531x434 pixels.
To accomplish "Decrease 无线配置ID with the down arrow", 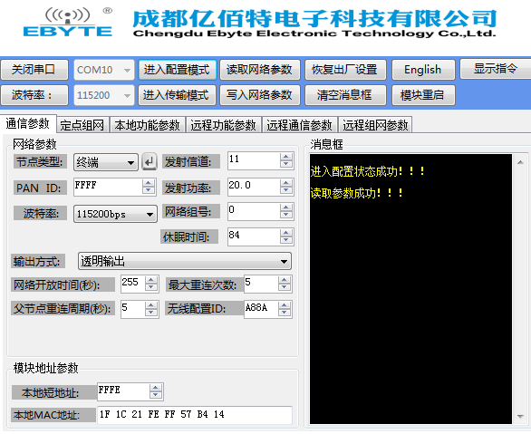I will pyautogui.click(x=285, y=313).
